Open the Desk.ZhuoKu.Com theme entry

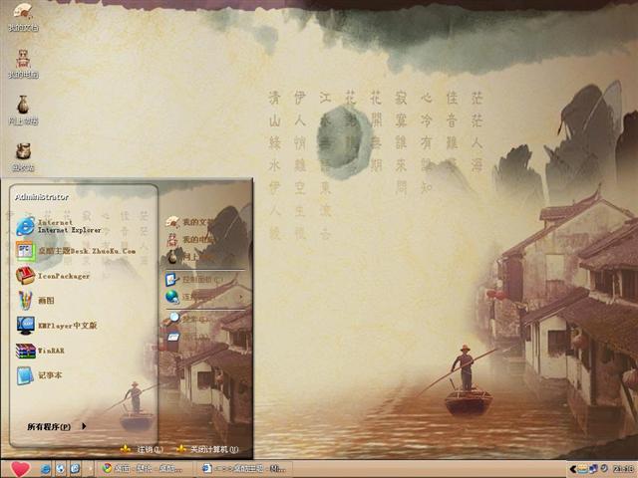[76, 251]
